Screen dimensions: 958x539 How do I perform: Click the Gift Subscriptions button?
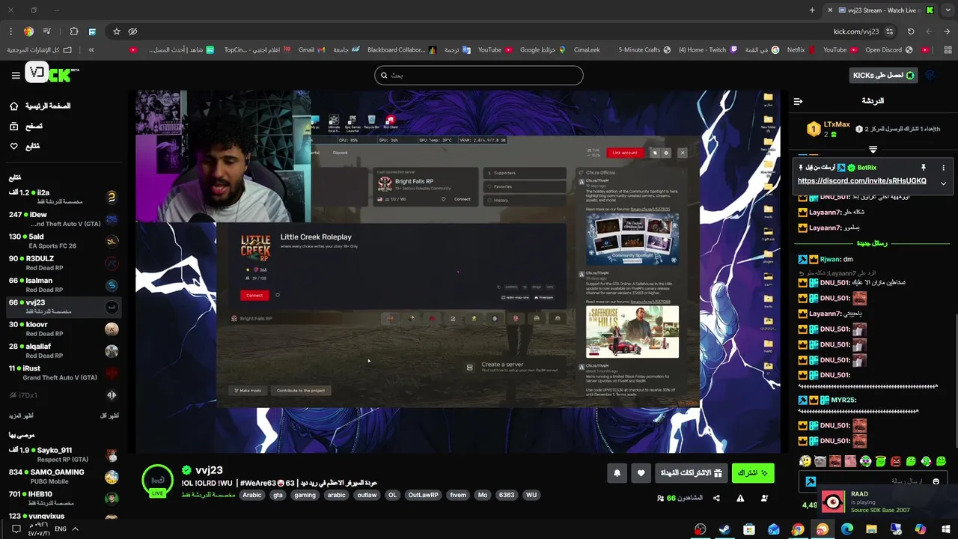tap(691, 473)
